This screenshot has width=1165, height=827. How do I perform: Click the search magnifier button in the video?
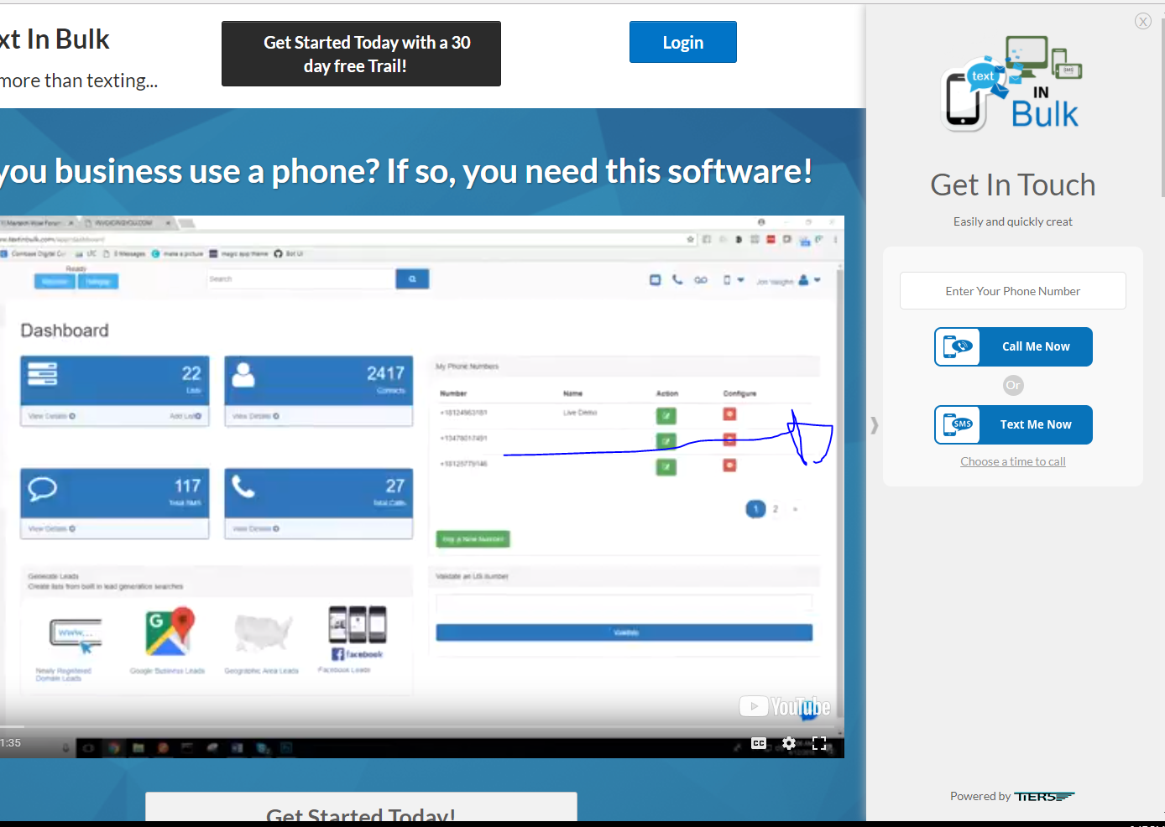(x=412, y=278)
